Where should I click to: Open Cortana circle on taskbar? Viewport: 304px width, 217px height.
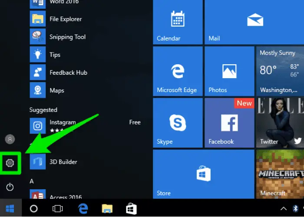34,209
